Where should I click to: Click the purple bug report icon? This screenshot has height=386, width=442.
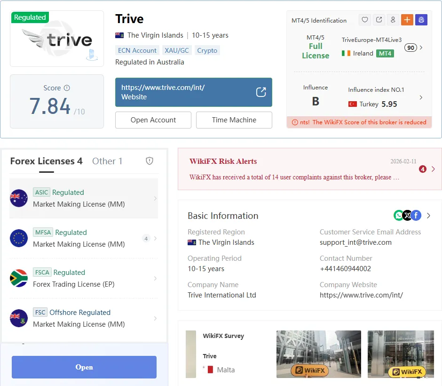coord(421,20)
